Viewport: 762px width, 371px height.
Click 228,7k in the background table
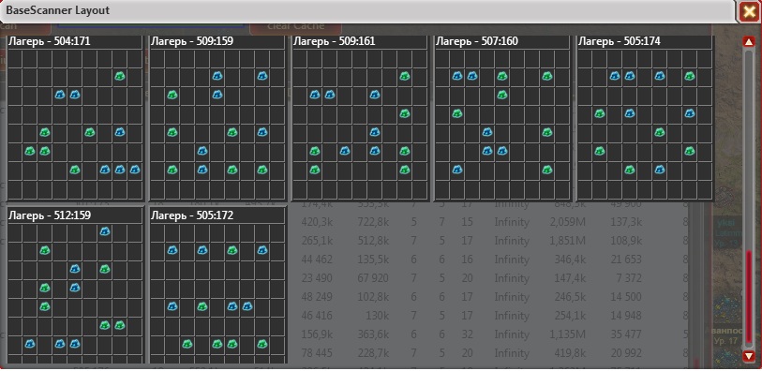coord(373,353)
